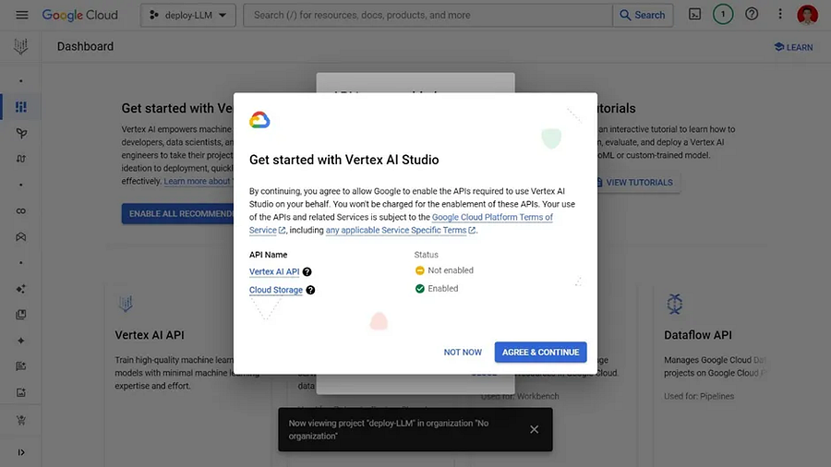Click the NOT NOW button
831x467 pixels.
pyautogui.click(x=463, y=353)
